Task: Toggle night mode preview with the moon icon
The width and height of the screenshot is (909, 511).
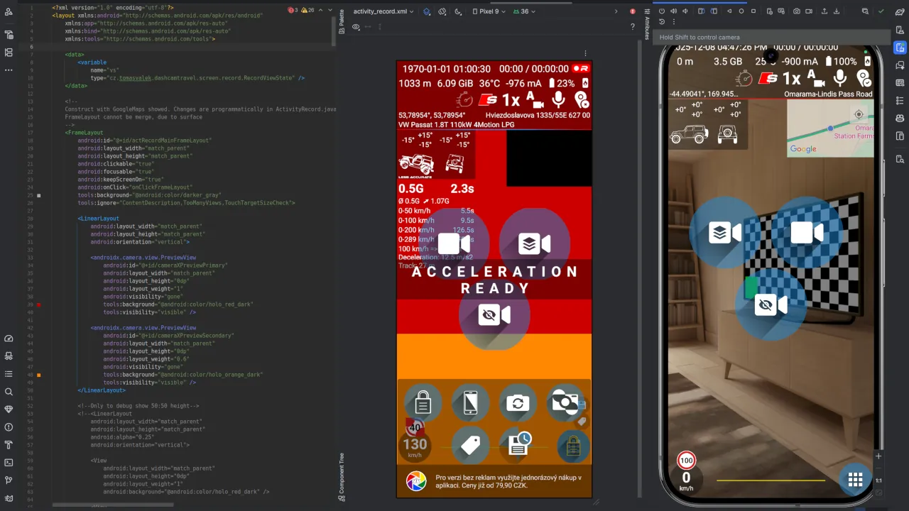Action: tap(457, 11)
